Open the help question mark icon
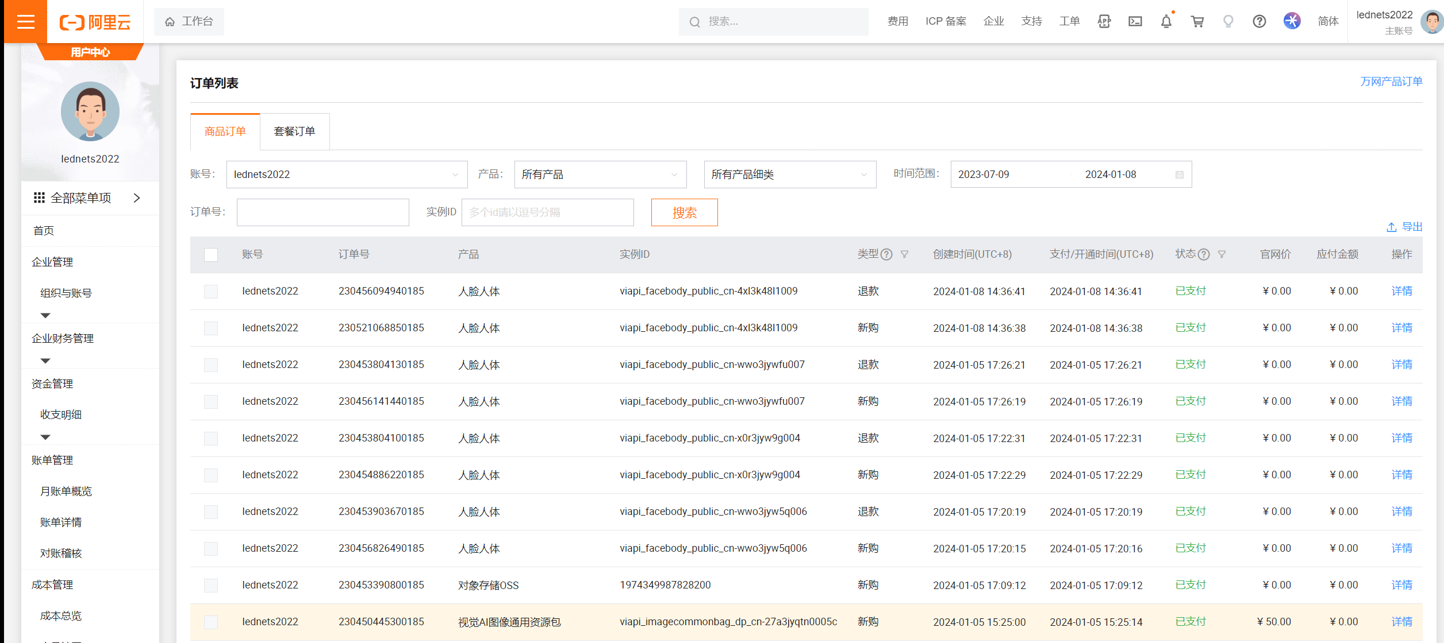The width and height of the screenshot is (1444, 643). [x=1259, y=22]
